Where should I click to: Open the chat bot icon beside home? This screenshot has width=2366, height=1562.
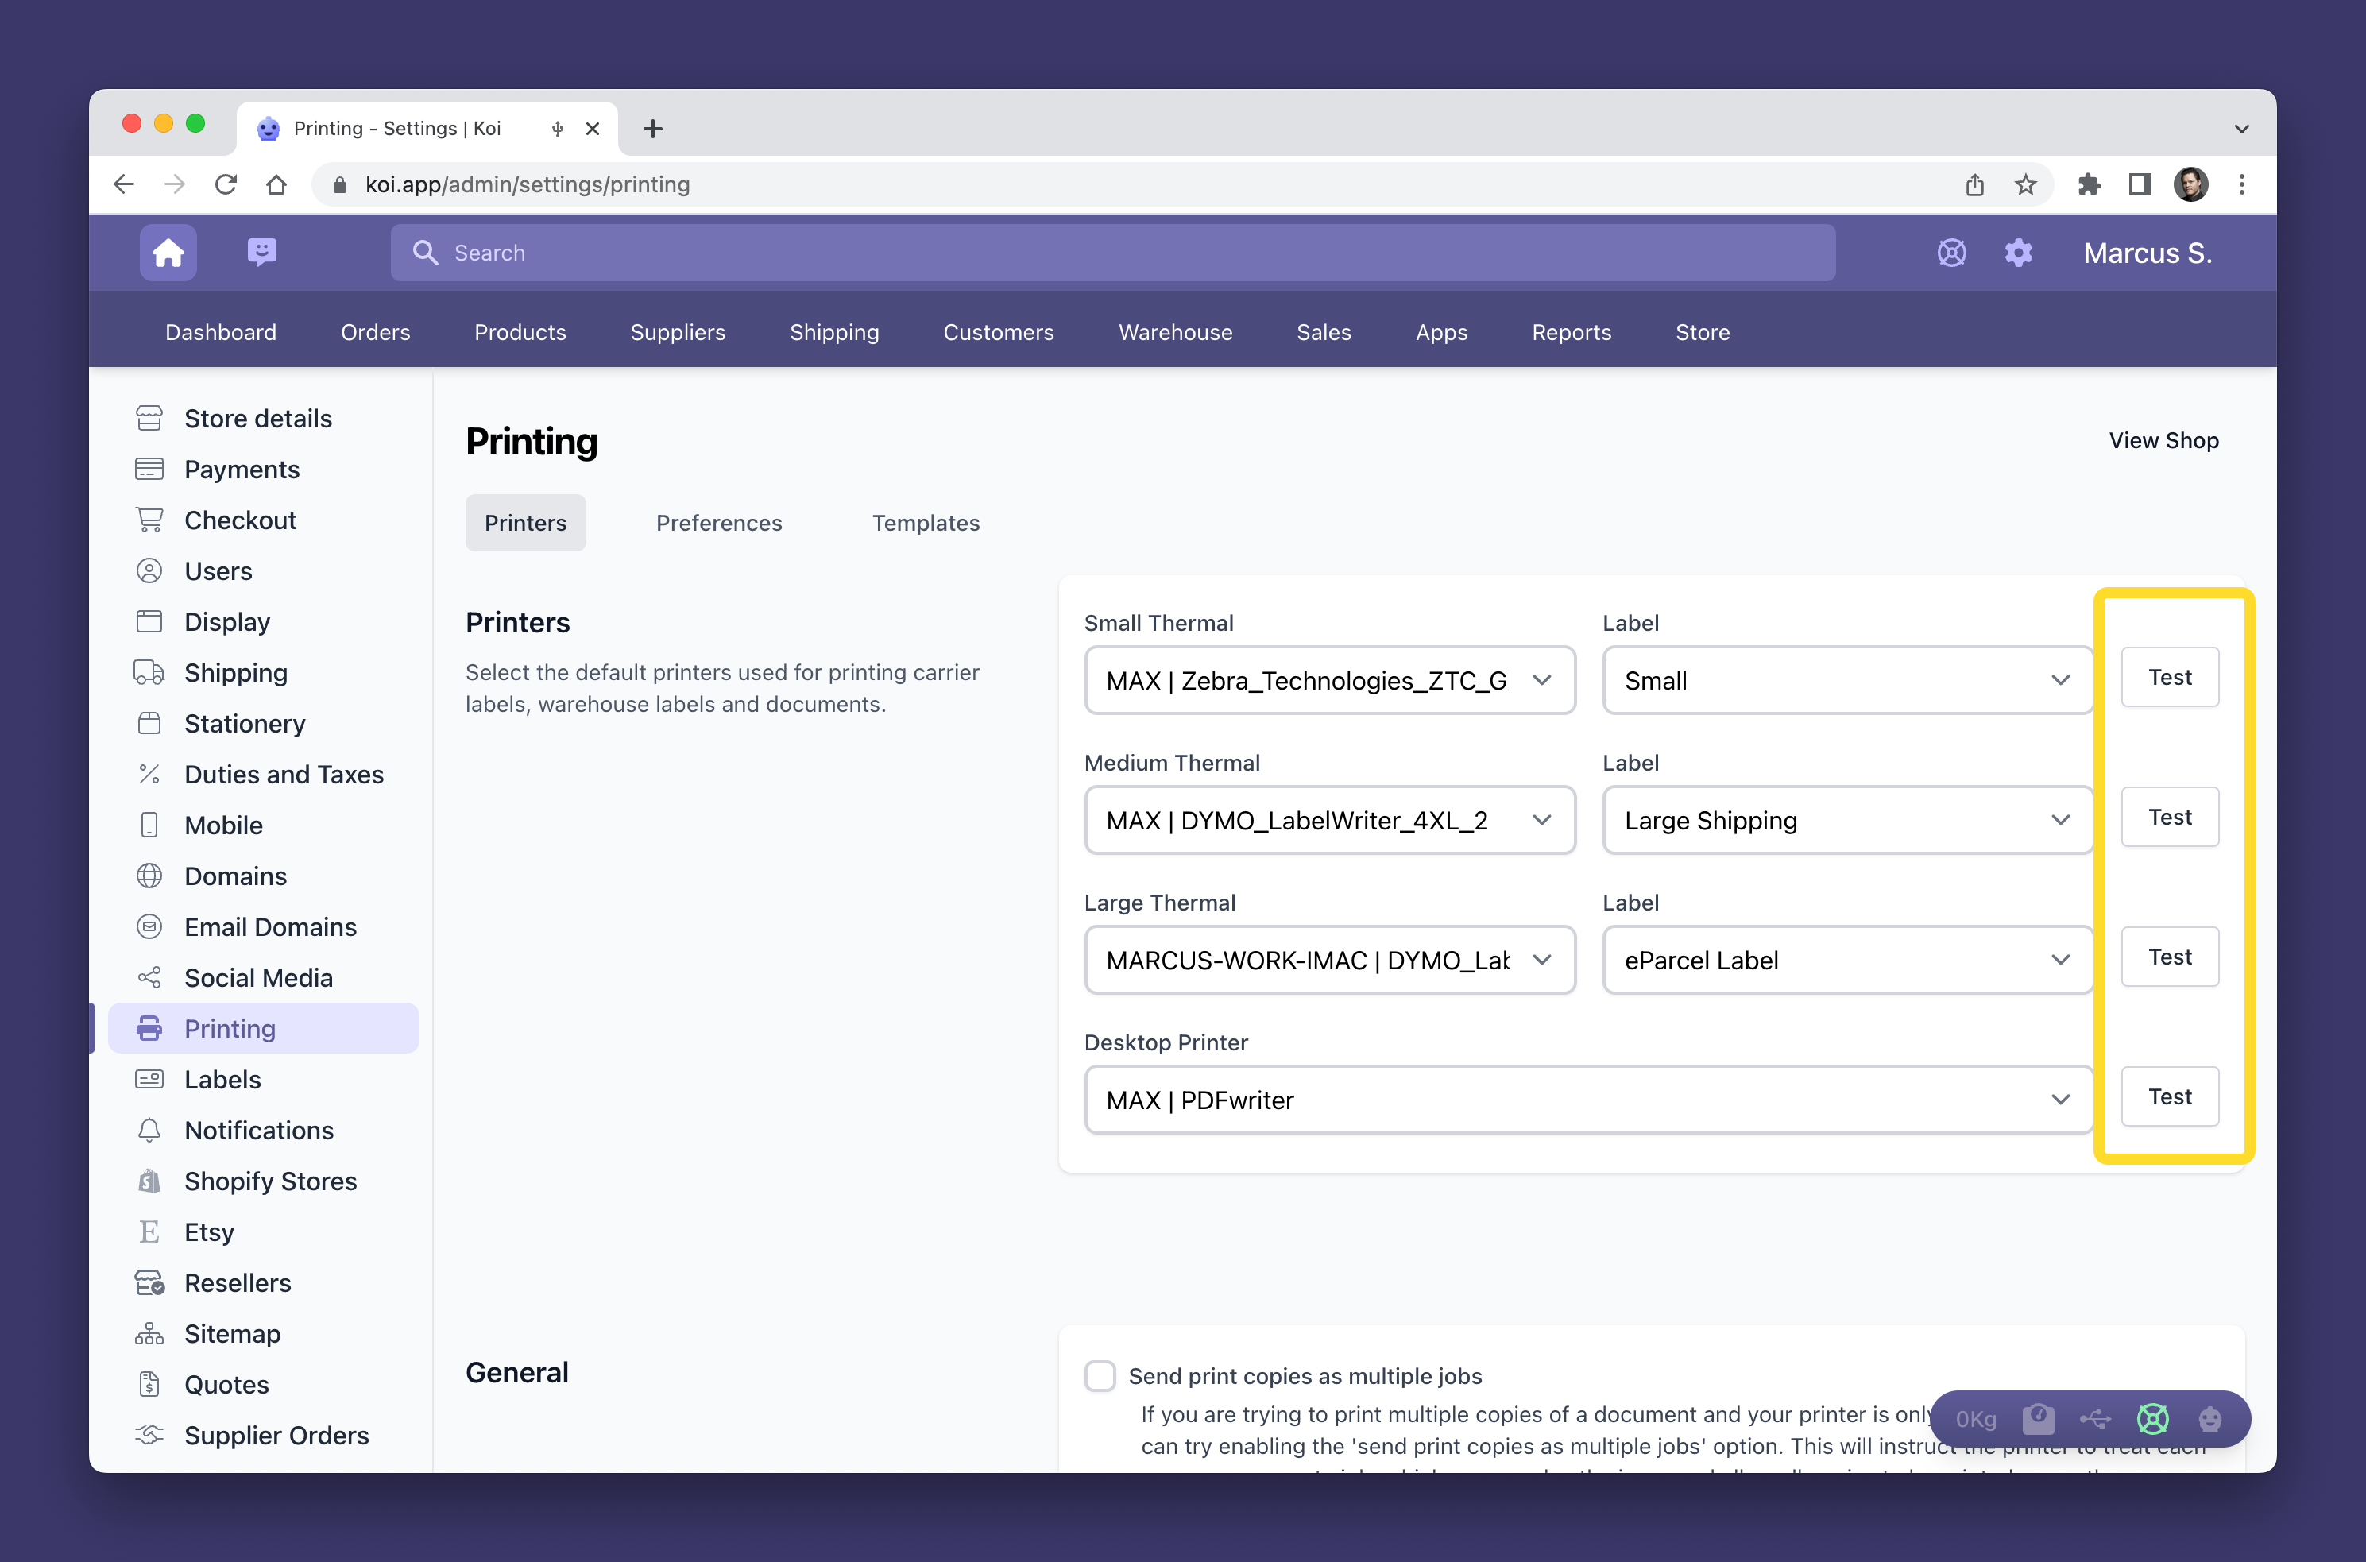[x=262, y=252]
